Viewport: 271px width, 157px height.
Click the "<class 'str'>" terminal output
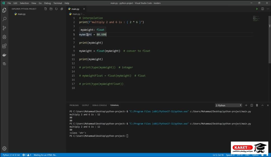pyautogui.click(x=78, y=133)
